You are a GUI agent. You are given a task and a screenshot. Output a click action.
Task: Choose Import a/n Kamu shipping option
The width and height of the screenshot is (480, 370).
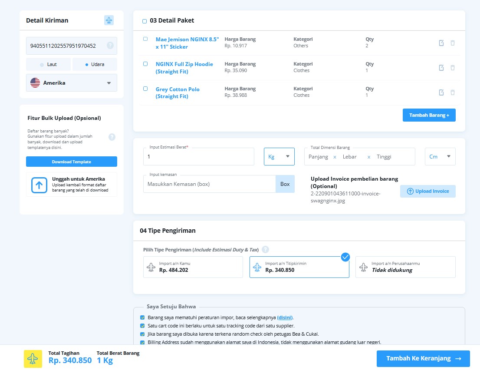coord(193,267)
